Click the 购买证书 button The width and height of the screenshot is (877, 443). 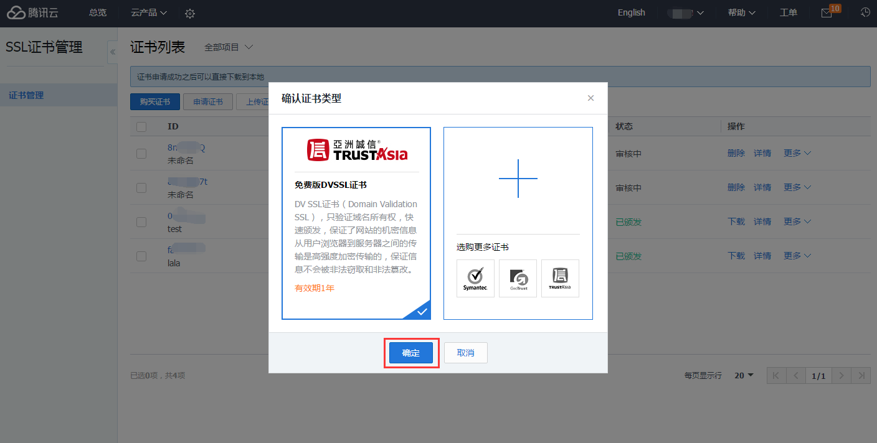(x=155, y=102)
